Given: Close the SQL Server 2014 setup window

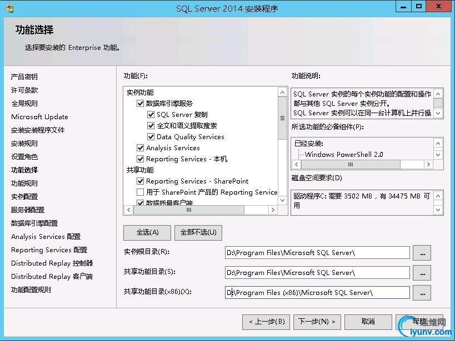Looking at the screenshot, I should tap(438, 7).
